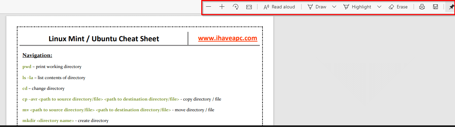This screenshot has height=127, width=455.
Task: Open Draw tool options dropdown
Action: click(334, 7)
